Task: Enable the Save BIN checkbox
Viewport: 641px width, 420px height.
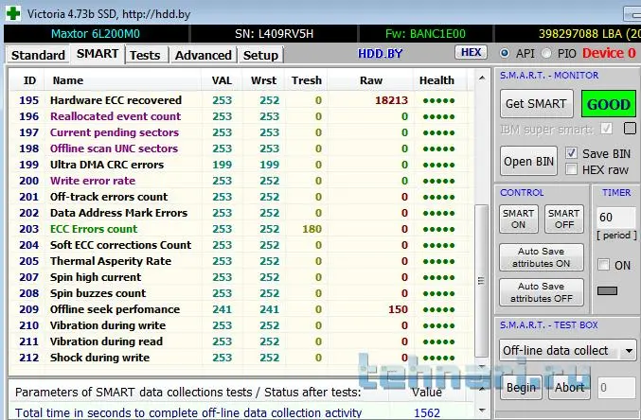Action: [571, 153]
